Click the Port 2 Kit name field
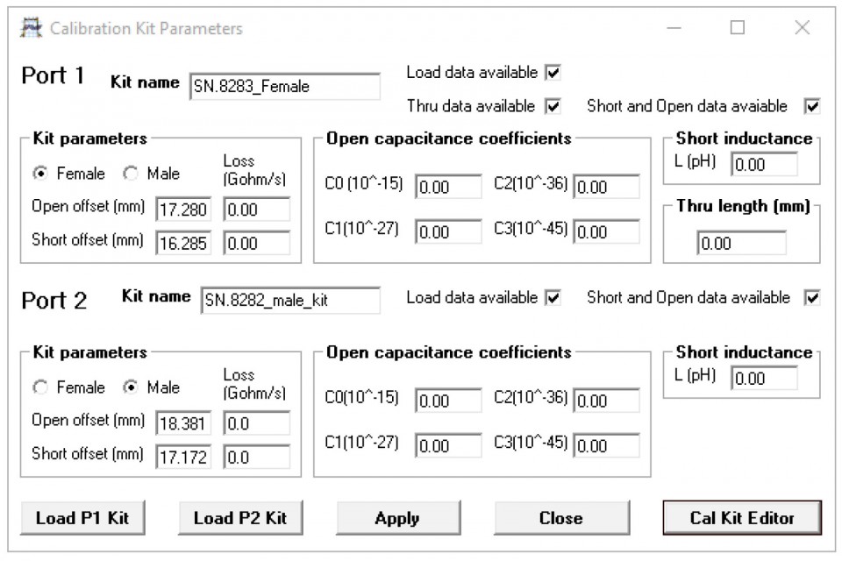Viewport: 842px width, 561px height. point(290,301)
